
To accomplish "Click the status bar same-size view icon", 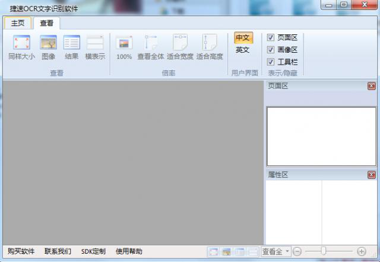I will tap(214, 252).
